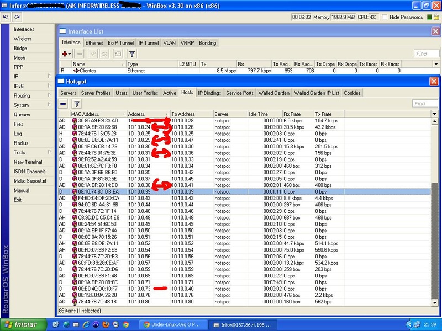Open Firefox from the quick launch bar

point(107,324)
